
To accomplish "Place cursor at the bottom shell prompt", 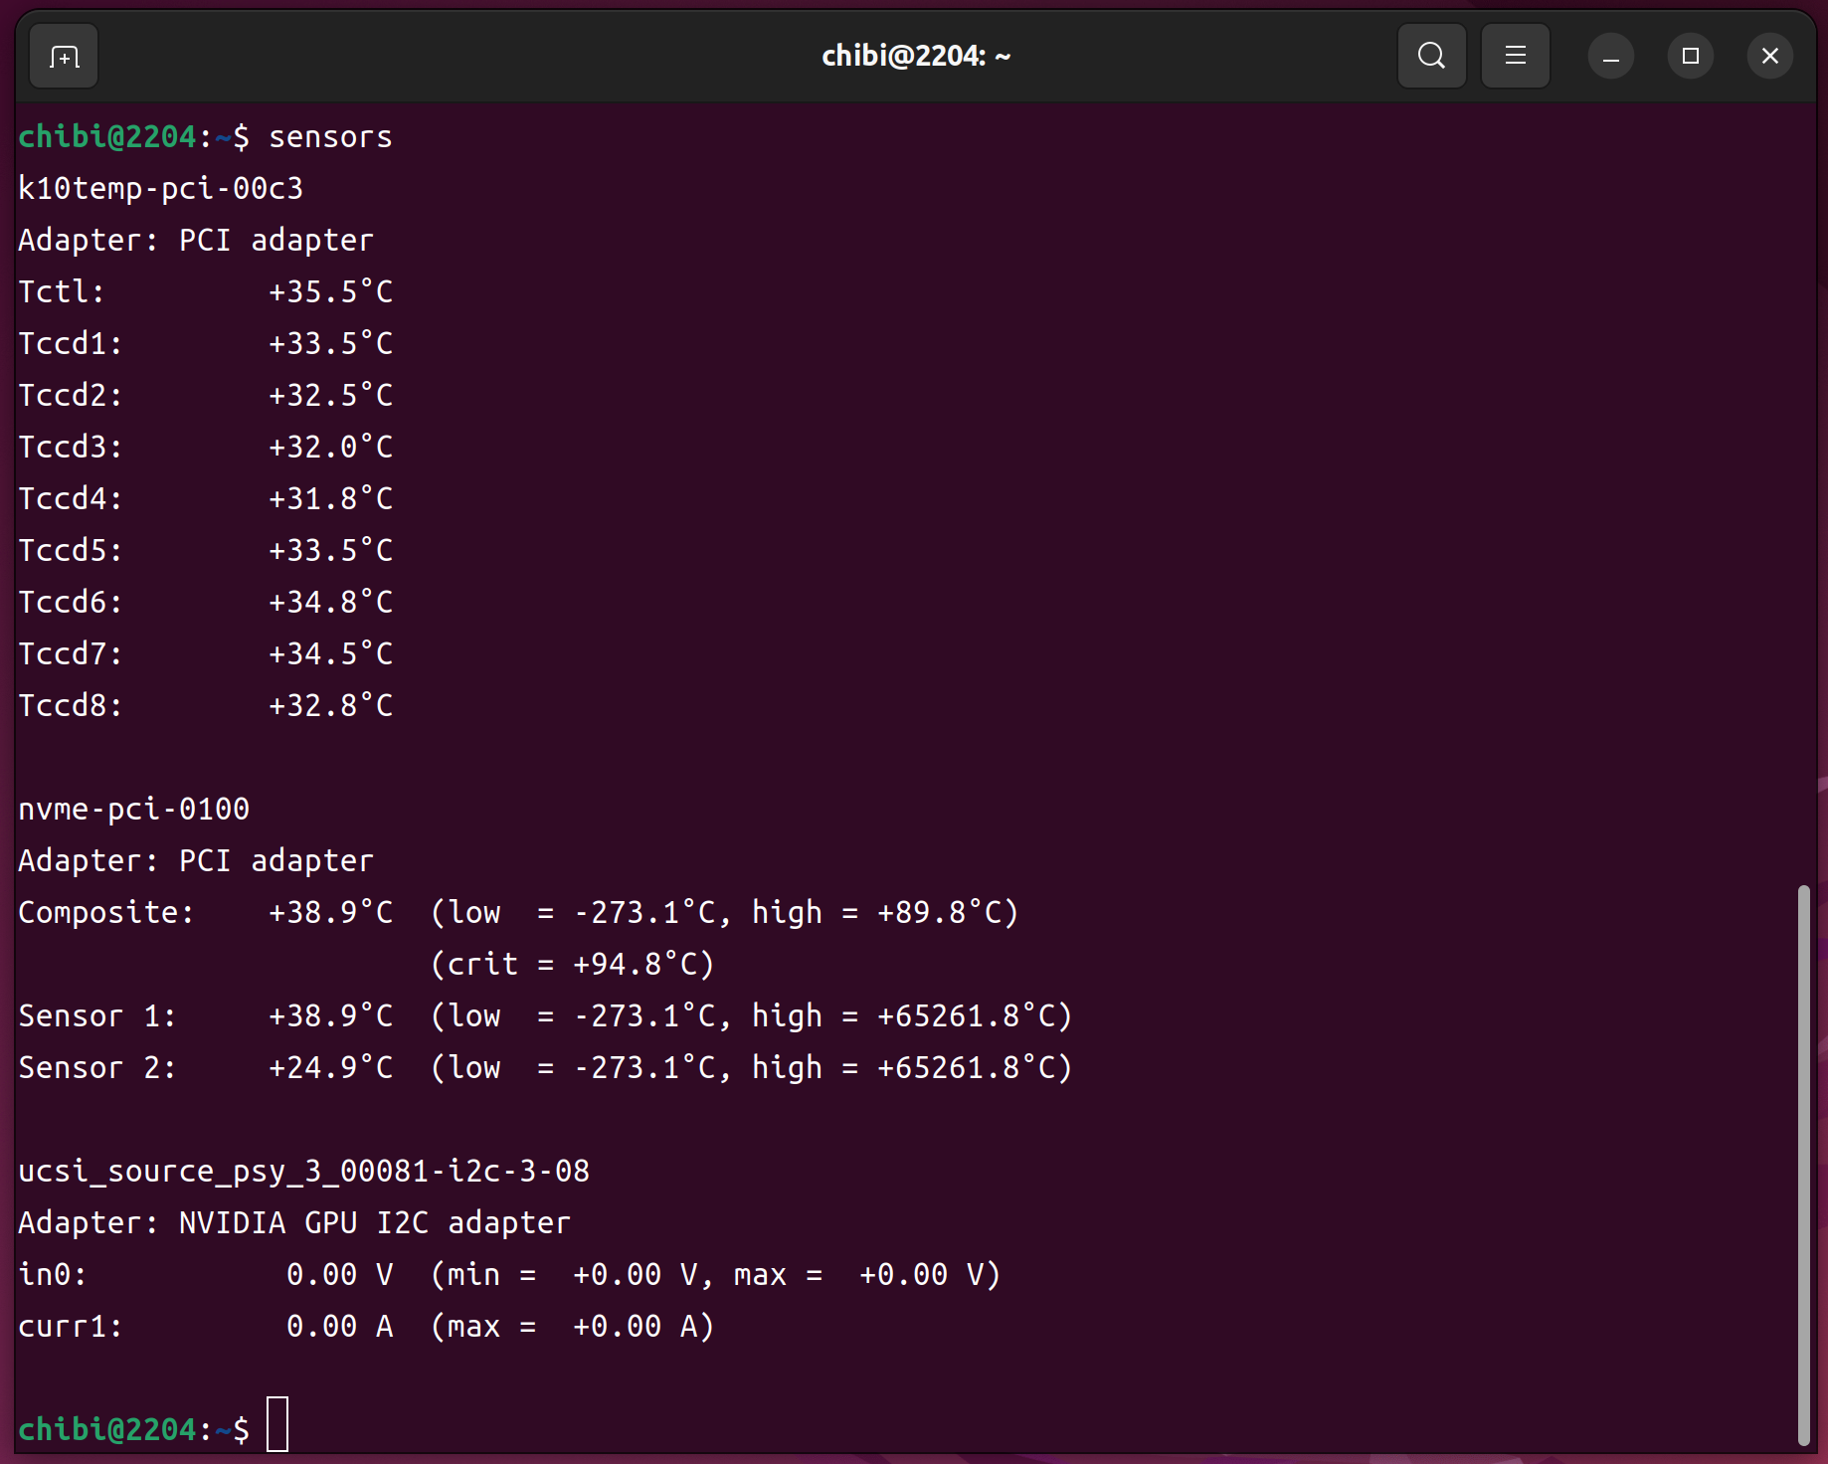I will click(277, 1427).
